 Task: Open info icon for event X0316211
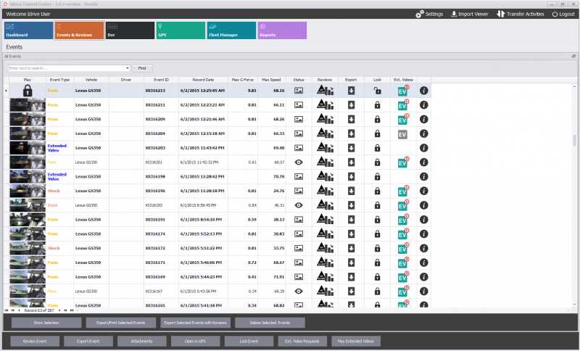(424, 105)
